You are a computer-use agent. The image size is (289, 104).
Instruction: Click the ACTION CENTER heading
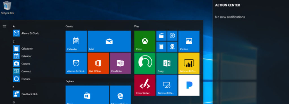[x=227, y=5]
